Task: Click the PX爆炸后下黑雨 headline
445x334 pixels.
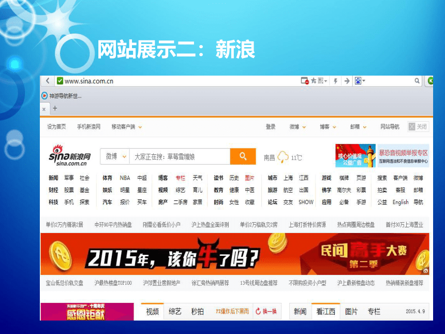Action: 232,311
